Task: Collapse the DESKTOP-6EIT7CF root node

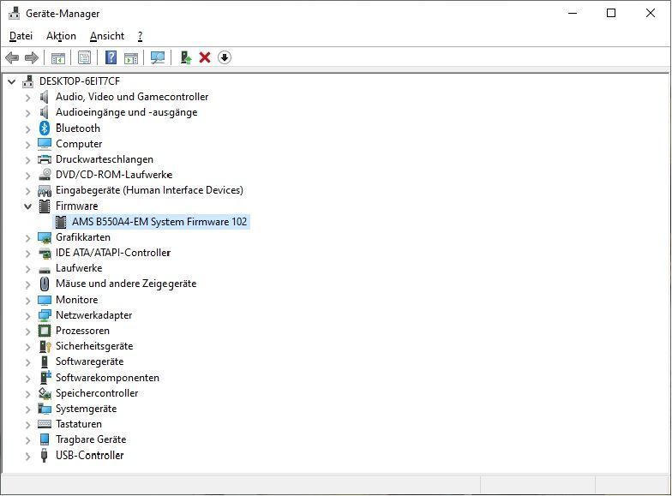Action: click(x=12, y=81)
